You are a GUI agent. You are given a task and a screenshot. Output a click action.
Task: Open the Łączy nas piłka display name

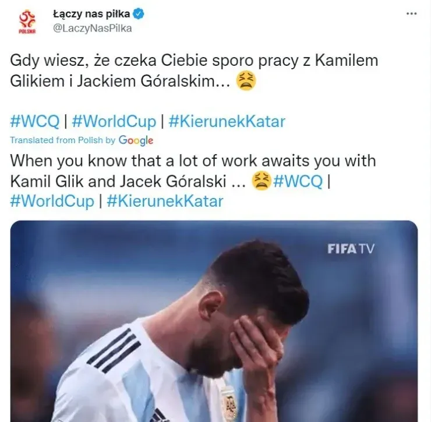pyautogui.click(x=91, y=14)
